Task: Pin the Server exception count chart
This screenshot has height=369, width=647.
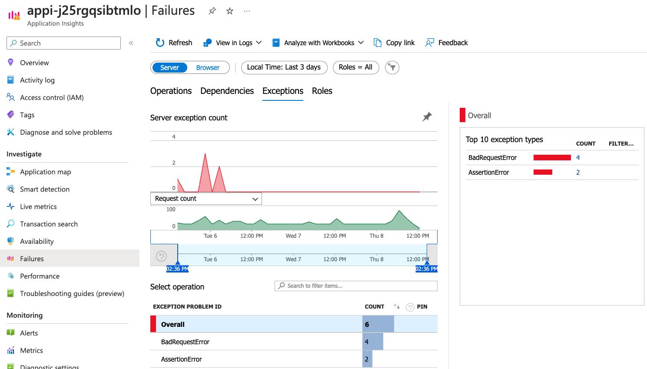Action: (x=427, y=116)
